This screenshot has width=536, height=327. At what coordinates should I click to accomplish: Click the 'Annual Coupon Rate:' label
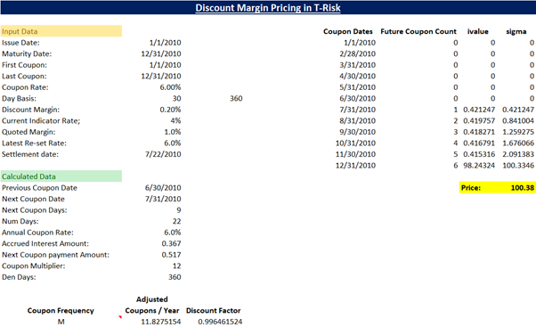(x=37, y=233)
